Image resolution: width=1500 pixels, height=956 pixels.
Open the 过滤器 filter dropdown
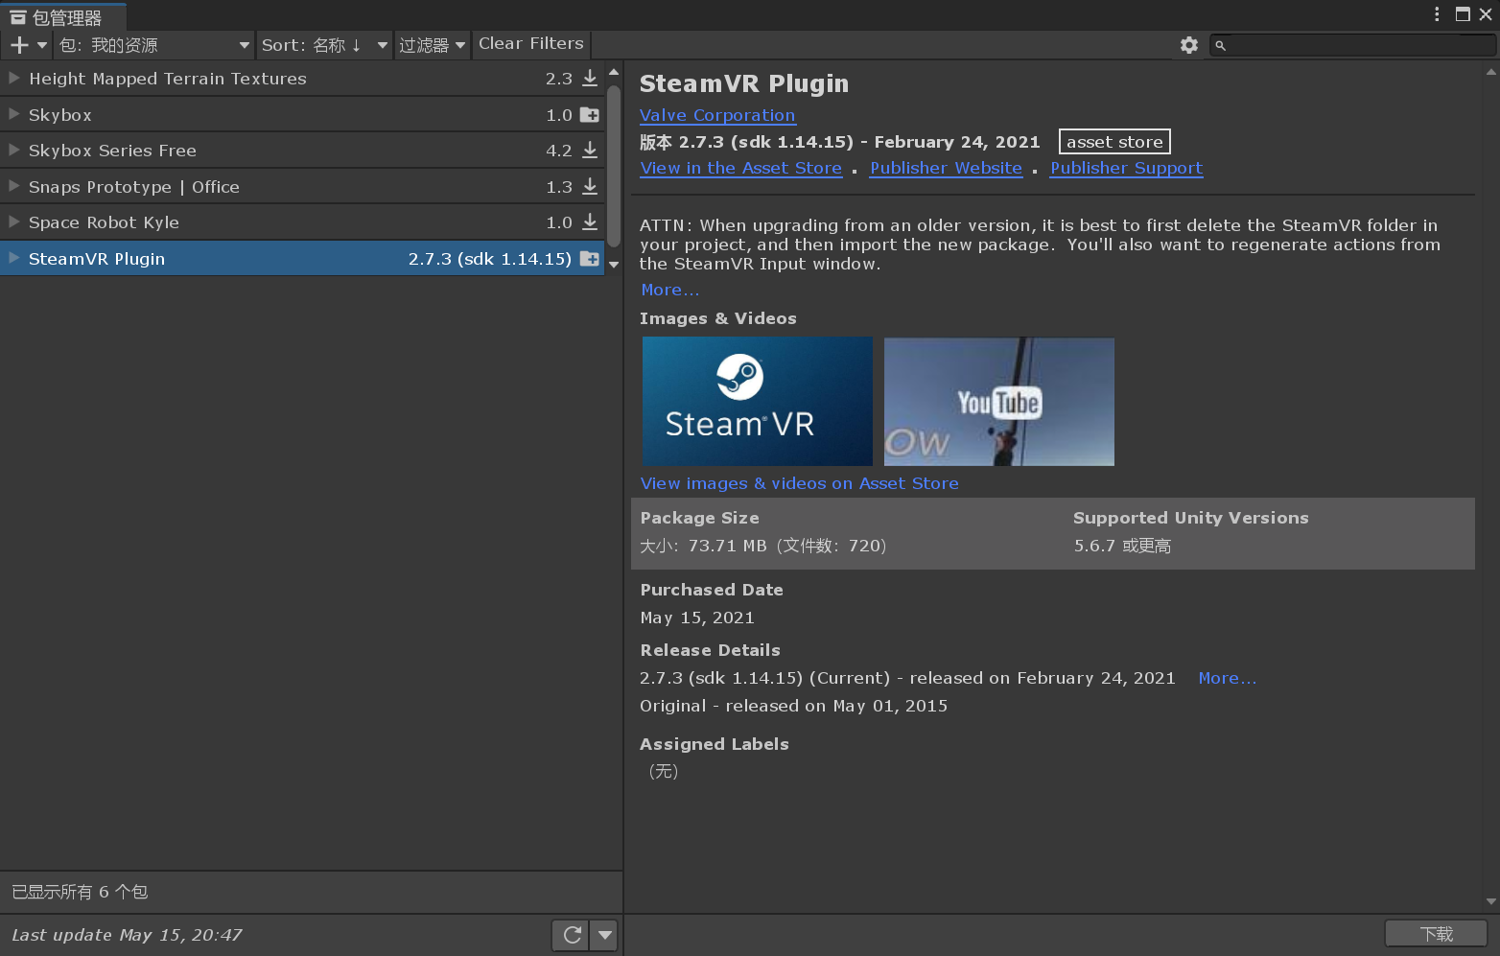pos(433,44)
